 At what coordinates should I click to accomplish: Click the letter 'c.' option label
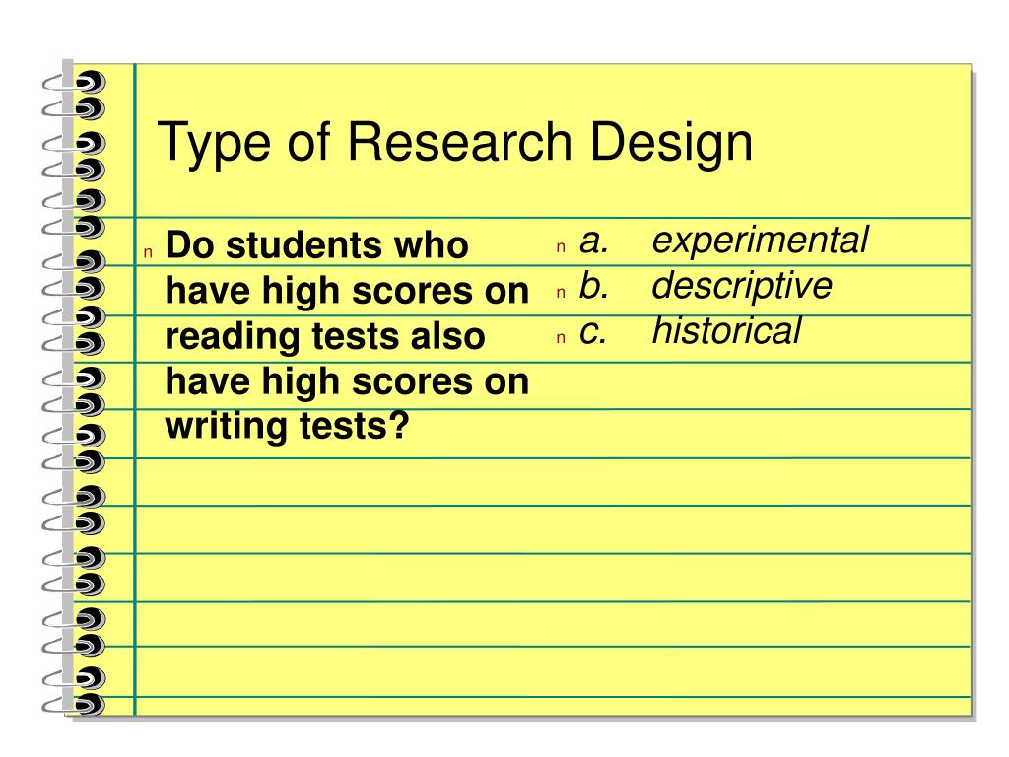point(592,333)
